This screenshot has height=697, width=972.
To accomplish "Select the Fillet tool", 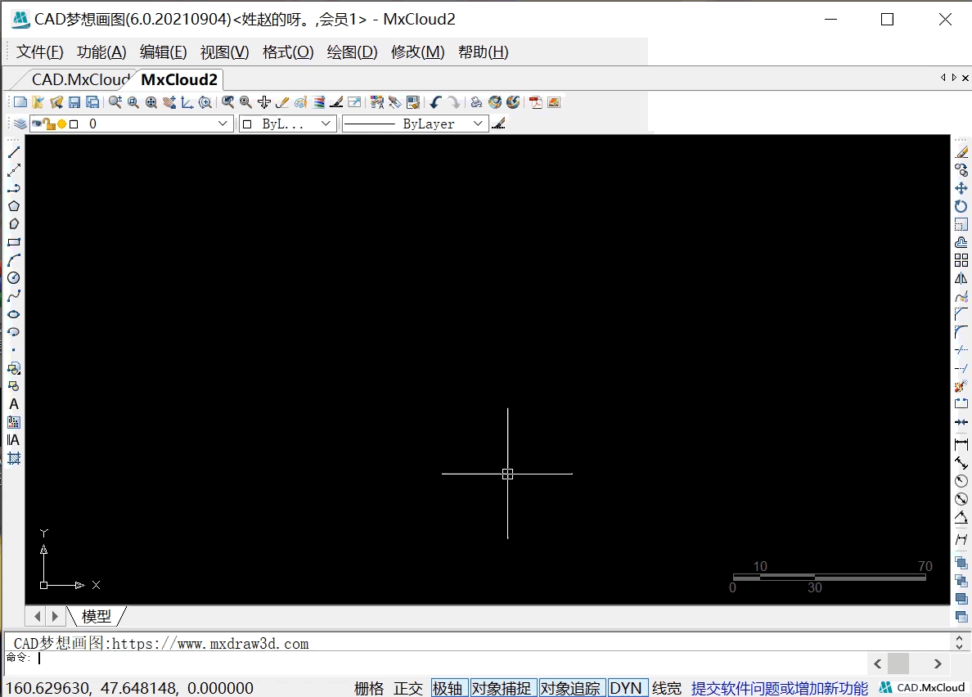I will pyautogui.click(x=961, y=332).
